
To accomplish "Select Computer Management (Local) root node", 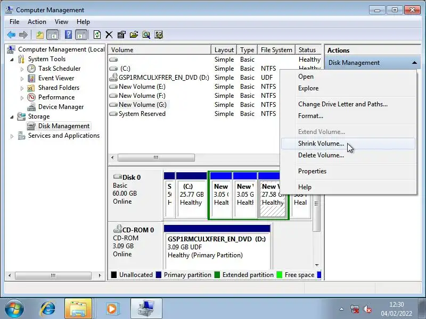I will point(61,49).
